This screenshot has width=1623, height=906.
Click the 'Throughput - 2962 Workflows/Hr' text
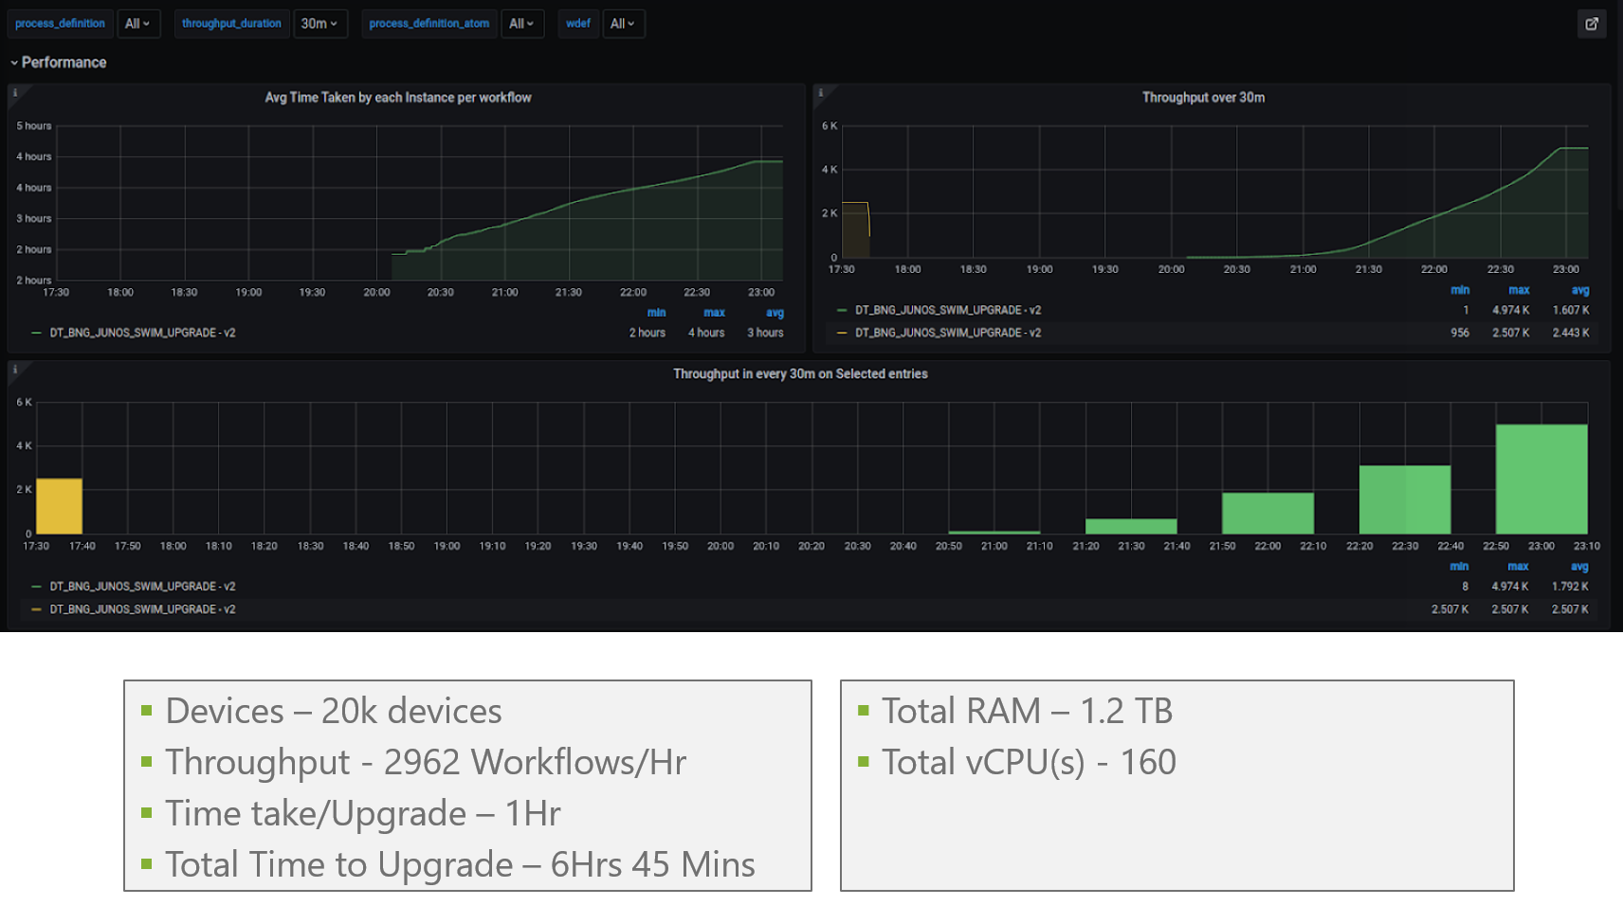pos(426,763)
